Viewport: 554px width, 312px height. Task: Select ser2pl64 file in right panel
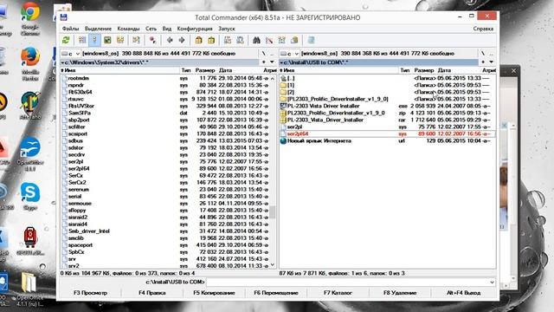(x=387, y=133)
